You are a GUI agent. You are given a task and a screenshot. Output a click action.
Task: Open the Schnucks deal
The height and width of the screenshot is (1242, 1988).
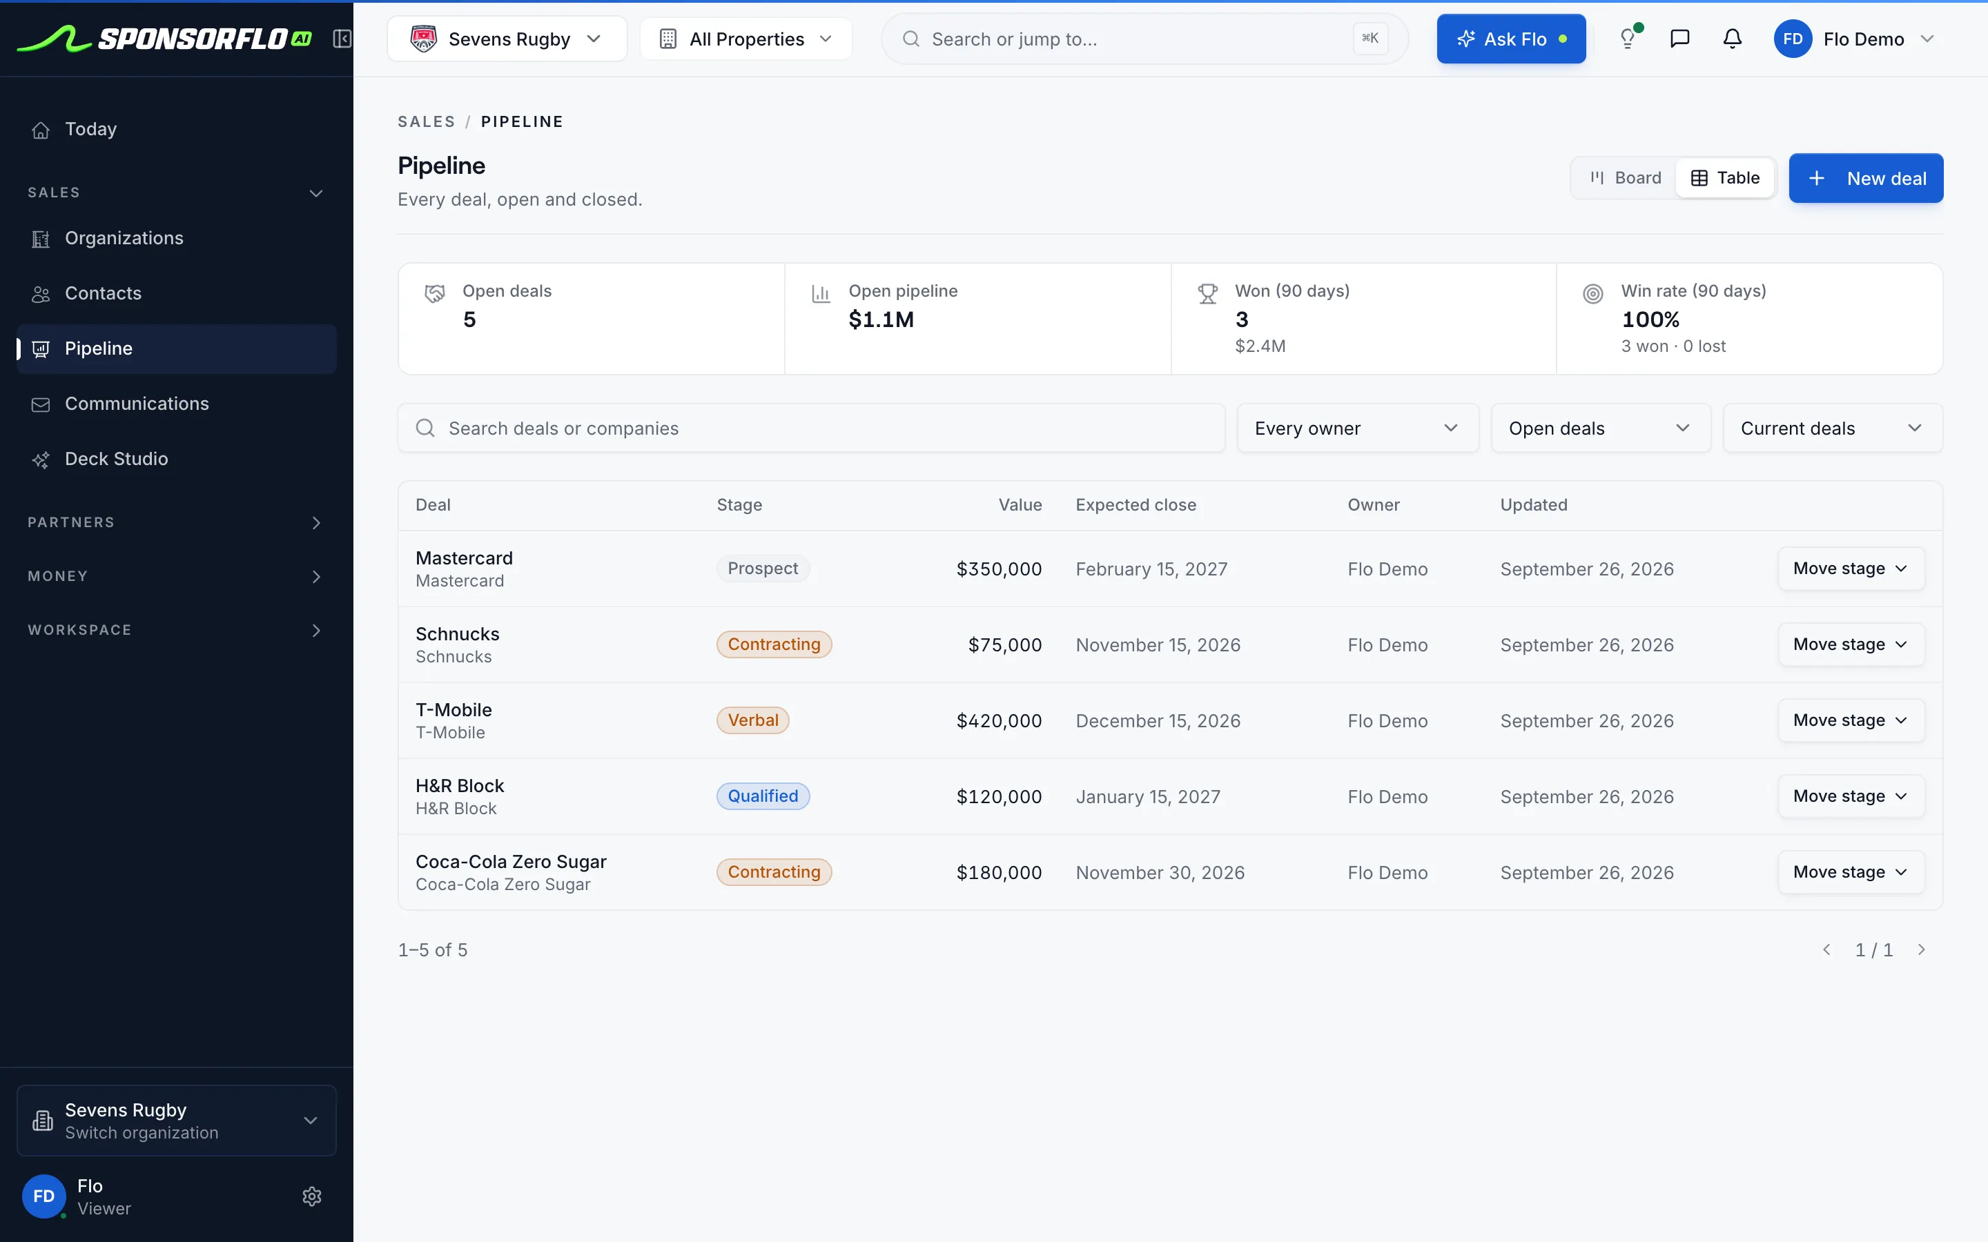coord(458,634)
